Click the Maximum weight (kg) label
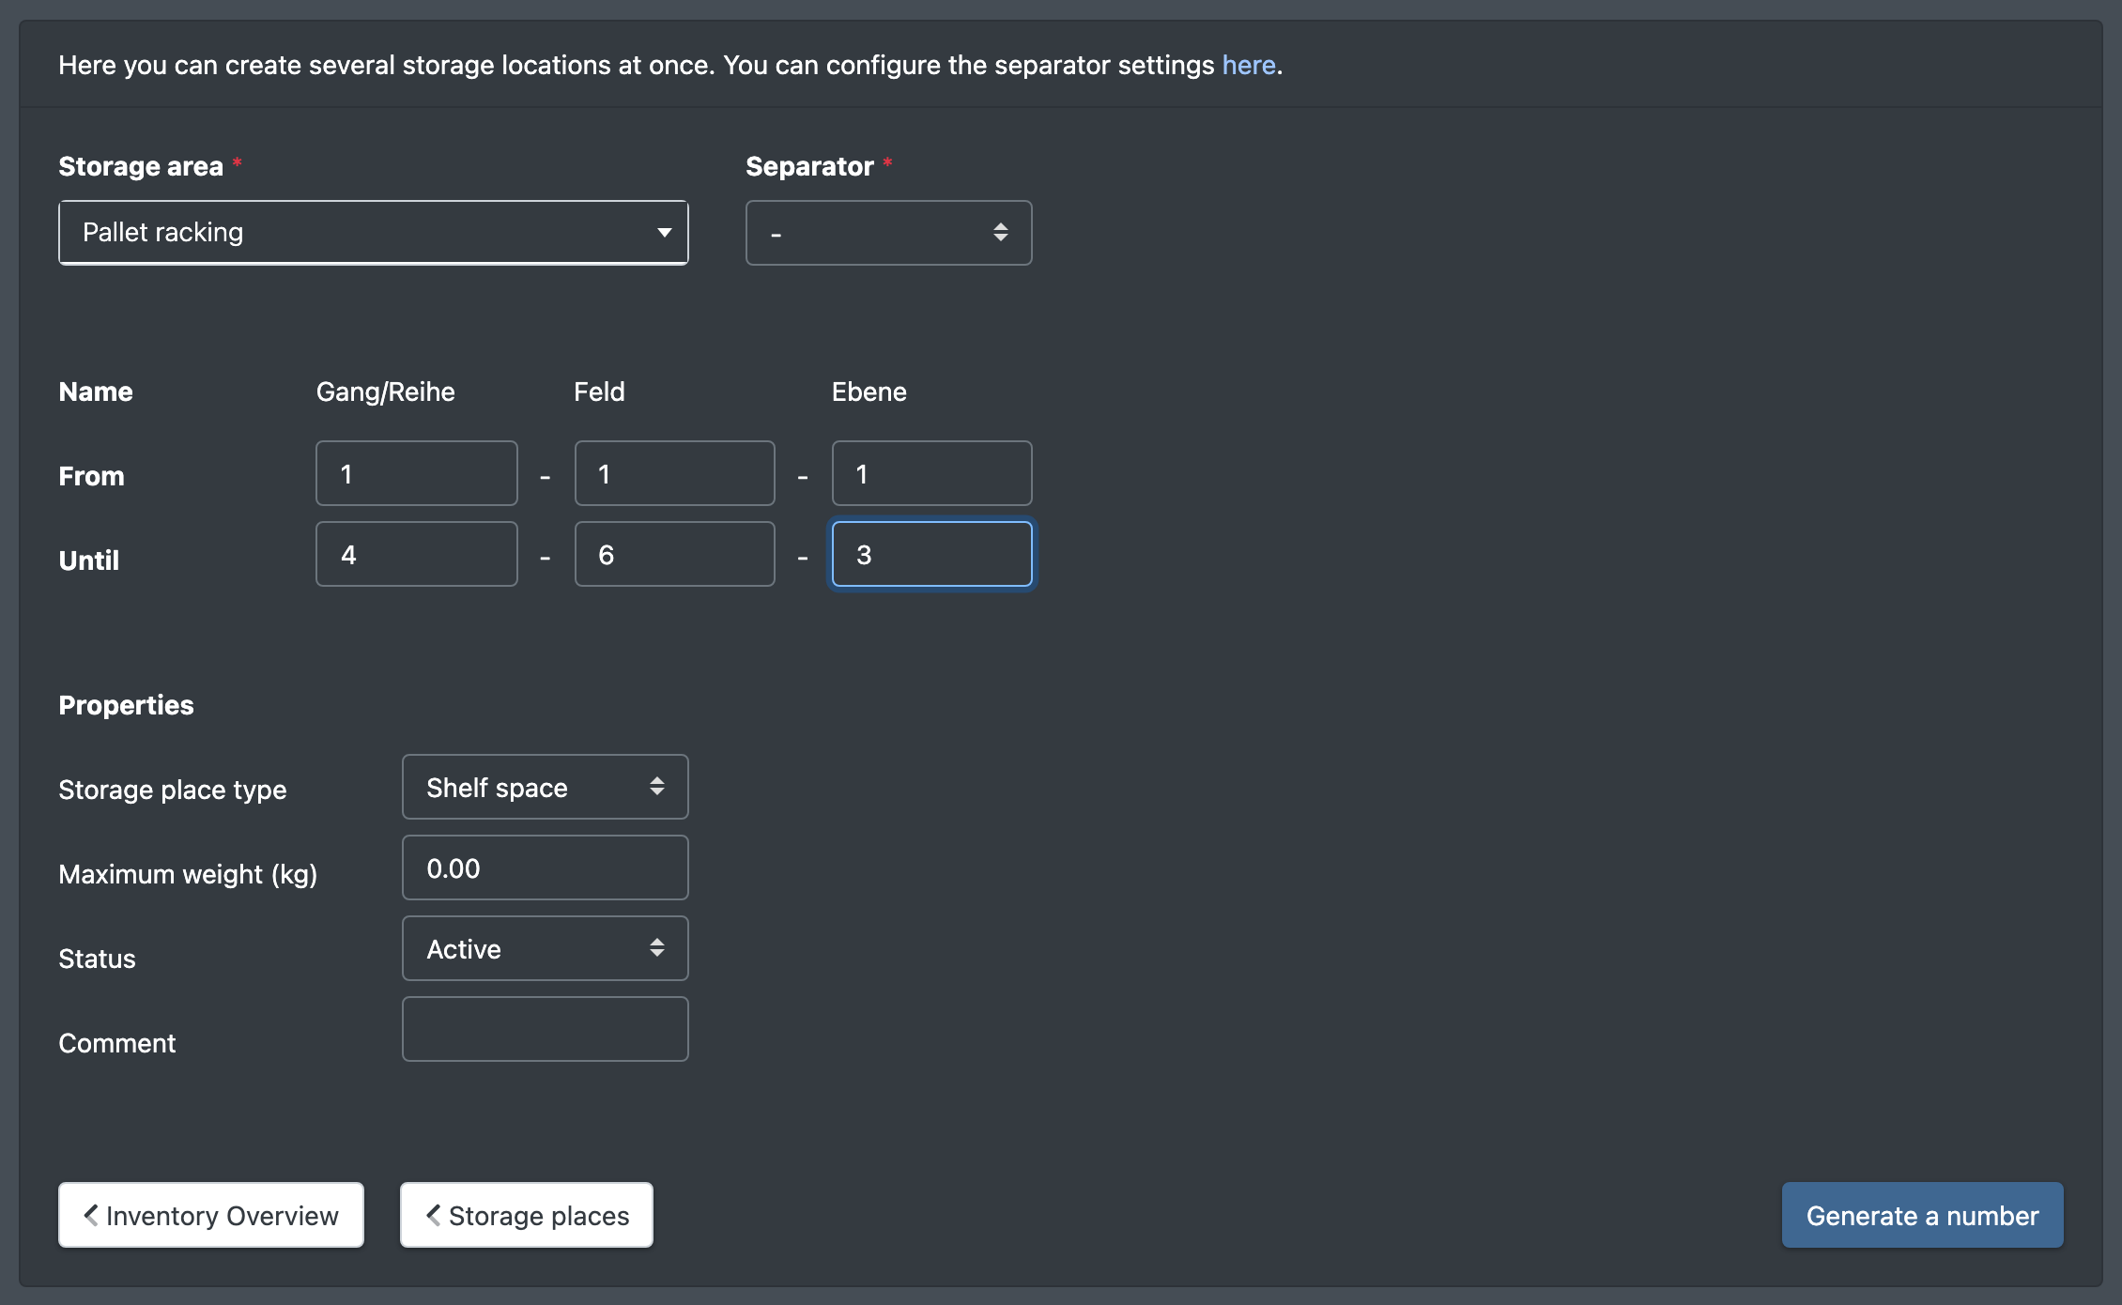The width and height of the screenshot is (2122, 1305). click(188, 874)
